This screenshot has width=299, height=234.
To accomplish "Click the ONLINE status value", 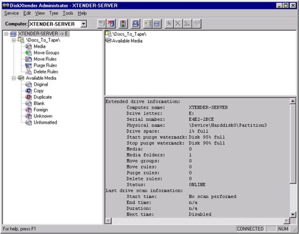I will [x=197, y=184].
